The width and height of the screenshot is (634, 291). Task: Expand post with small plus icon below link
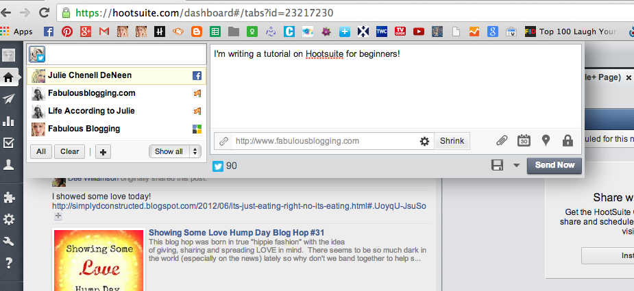pyautogui.click(x=58, y=216)
